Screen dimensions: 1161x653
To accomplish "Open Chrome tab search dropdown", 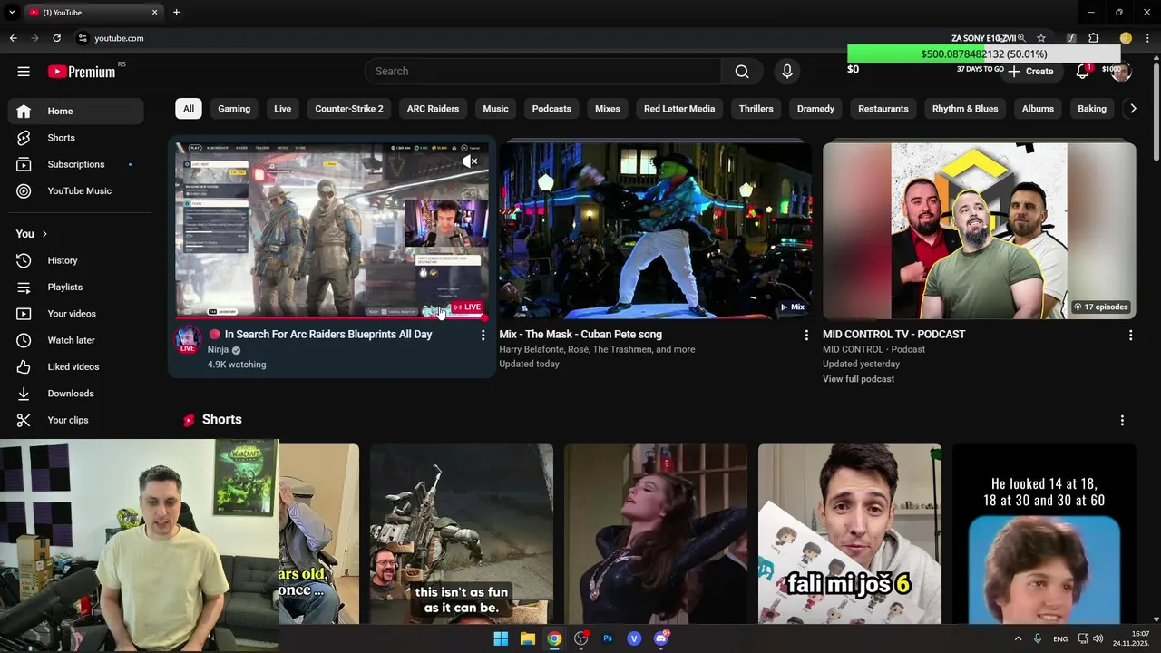I will (x=12, y=12).
